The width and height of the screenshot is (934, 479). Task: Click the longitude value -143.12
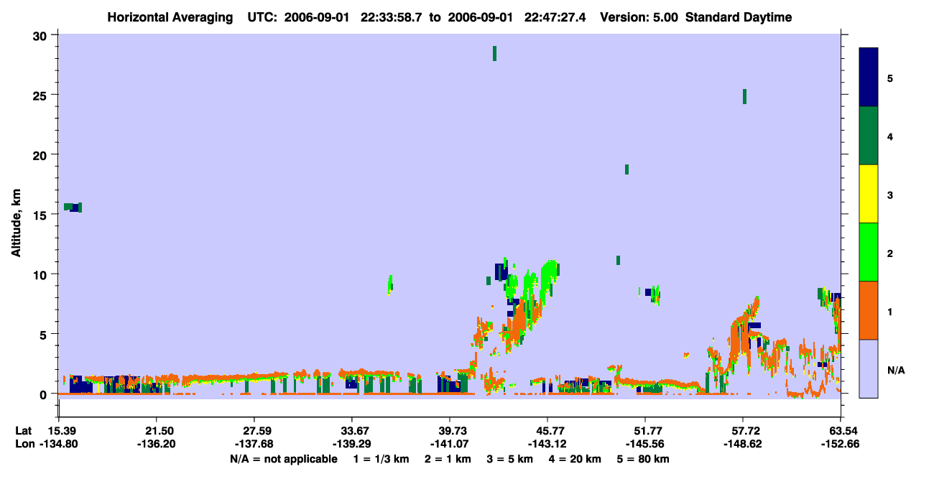(547, 444)
